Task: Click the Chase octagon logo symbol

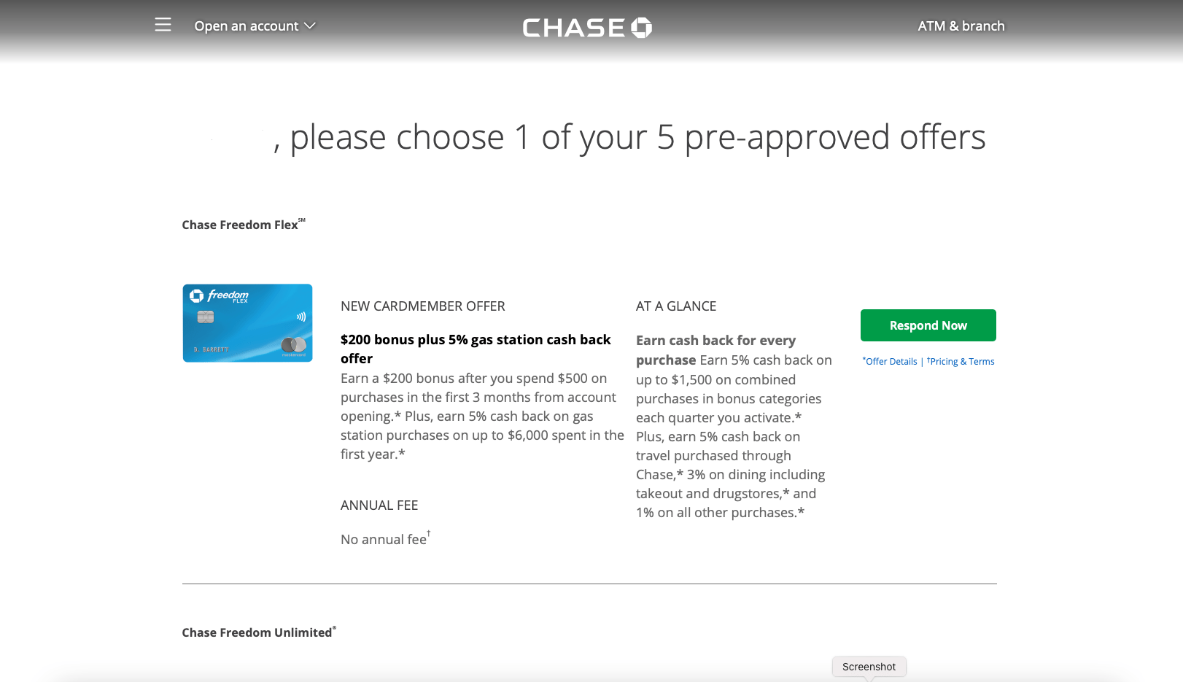Action: coord(642,28)
